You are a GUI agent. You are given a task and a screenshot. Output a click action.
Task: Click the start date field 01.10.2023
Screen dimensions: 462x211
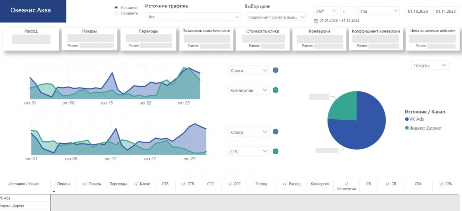coord(418,11)
